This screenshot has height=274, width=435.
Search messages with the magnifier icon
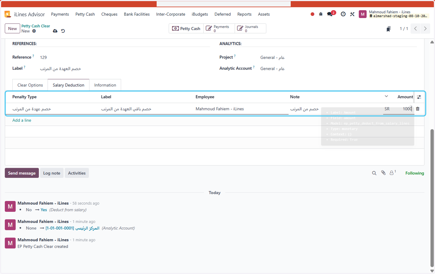pyautogui.click(x=374, y=173)
